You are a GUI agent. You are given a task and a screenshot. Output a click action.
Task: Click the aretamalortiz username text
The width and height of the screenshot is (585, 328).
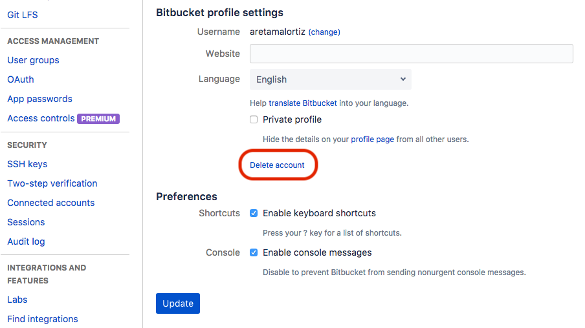click(278, 32)
